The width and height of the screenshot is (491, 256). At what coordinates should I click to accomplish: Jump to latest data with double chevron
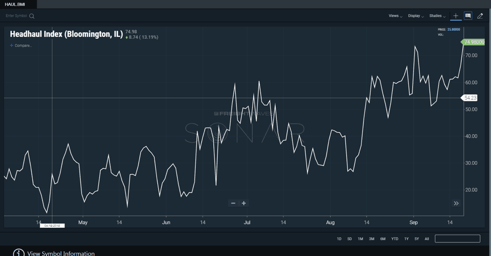(456, 204)
